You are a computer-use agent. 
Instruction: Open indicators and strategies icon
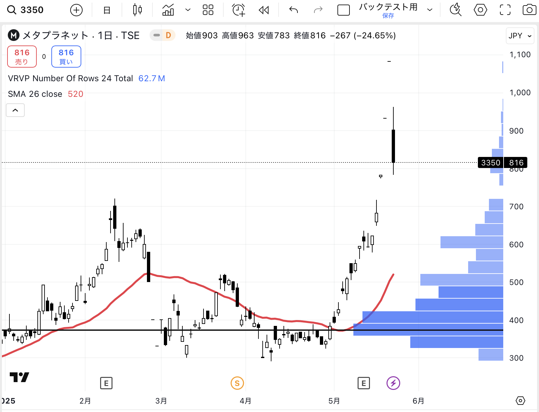[x=168, y=10]
